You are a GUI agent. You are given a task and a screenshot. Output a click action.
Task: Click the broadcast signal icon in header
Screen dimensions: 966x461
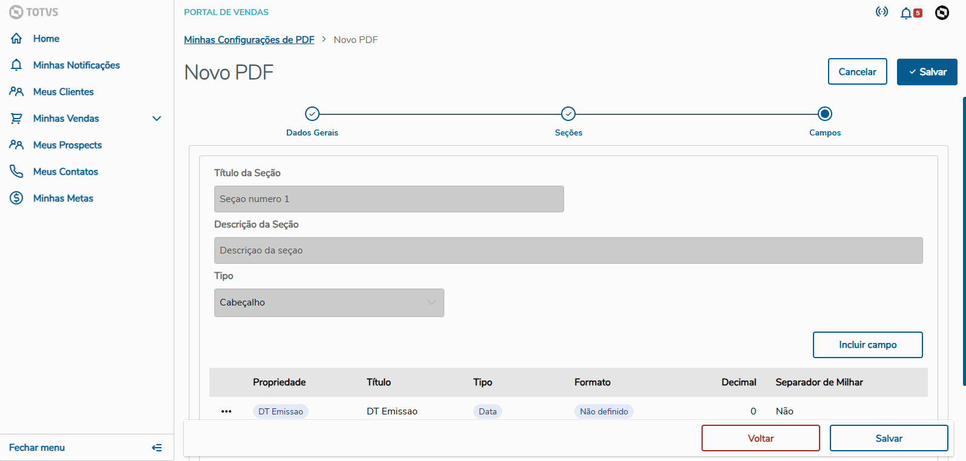click(882, 12)
